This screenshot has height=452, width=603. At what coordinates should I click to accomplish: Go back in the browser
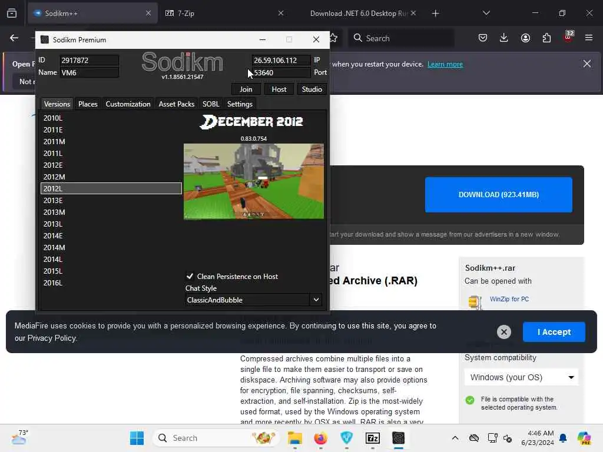(x=14, y=38)
